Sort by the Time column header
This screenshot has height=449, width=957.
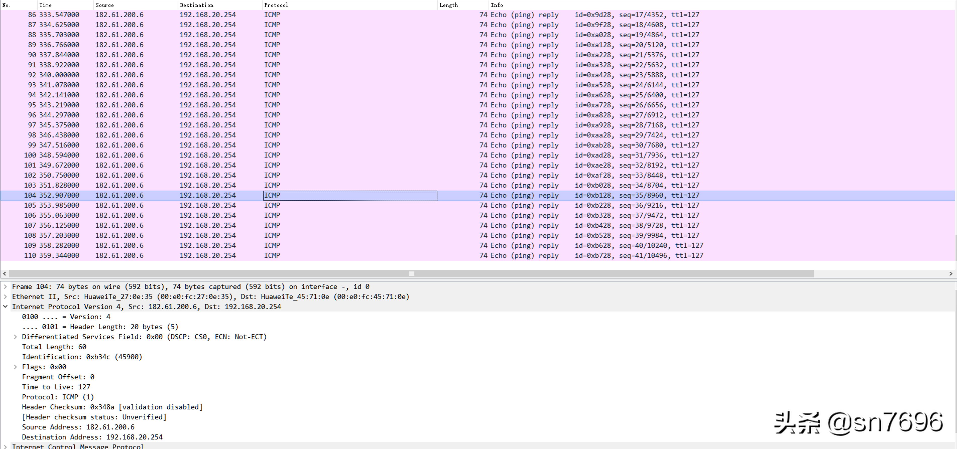point(65,5)
